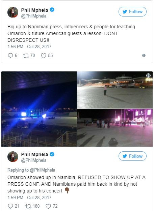Click the verified badge in the second tweet
Viewport: 154px width, 211px height.
tap(52, 154)
